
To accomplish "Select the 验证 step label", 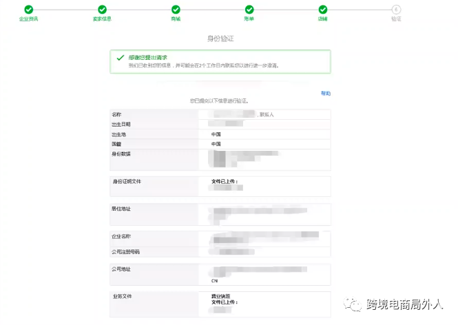I will (396, 19).
